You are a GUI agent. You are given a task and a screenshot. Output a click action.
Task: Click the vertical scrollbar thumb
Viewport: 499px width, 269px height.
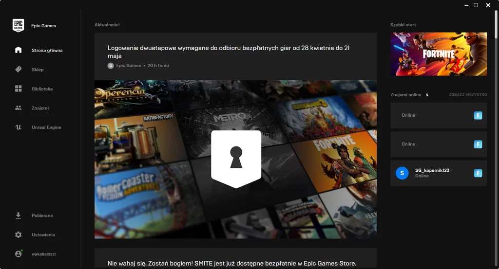coord(496,24)
